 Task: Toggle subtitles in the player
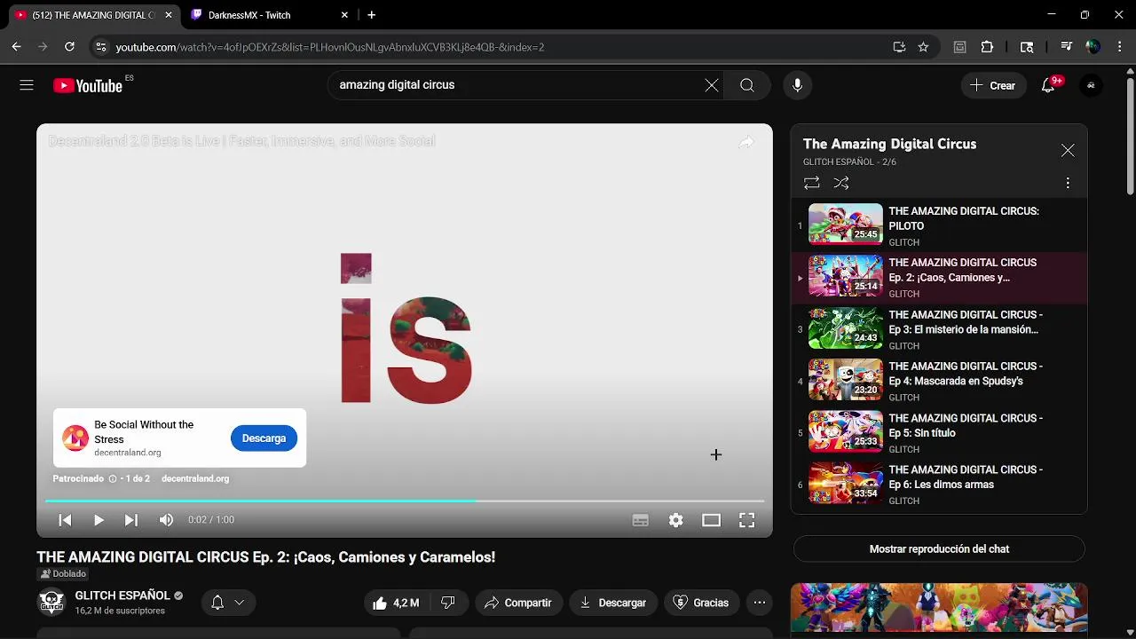coord(641,520)
